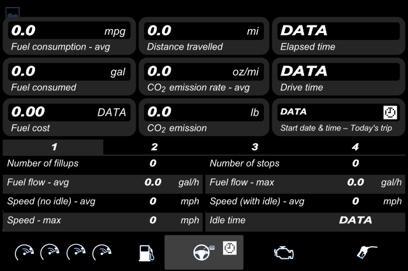
Task: Open the first gauge dashboard icon
Action: (24, 253)
